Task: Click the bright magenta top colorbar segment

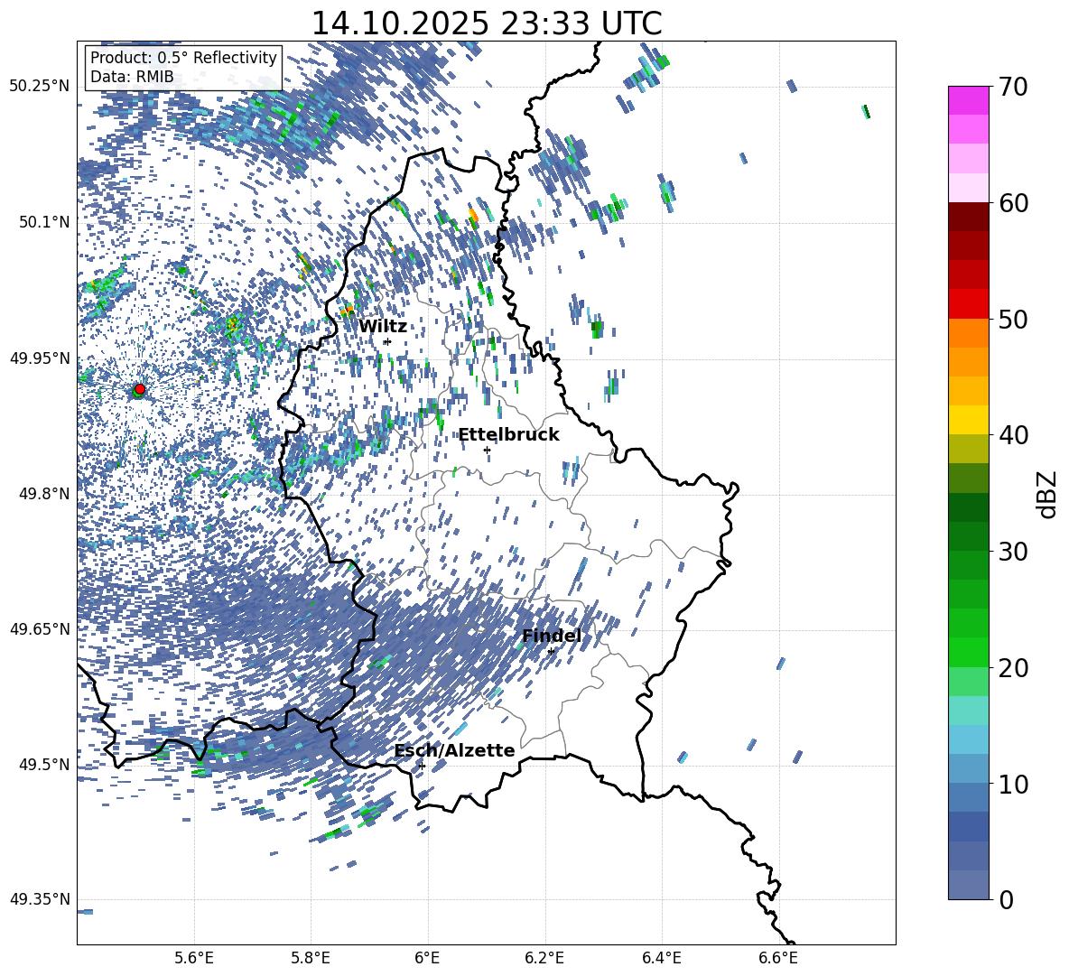Action: (x=968, y=100)
